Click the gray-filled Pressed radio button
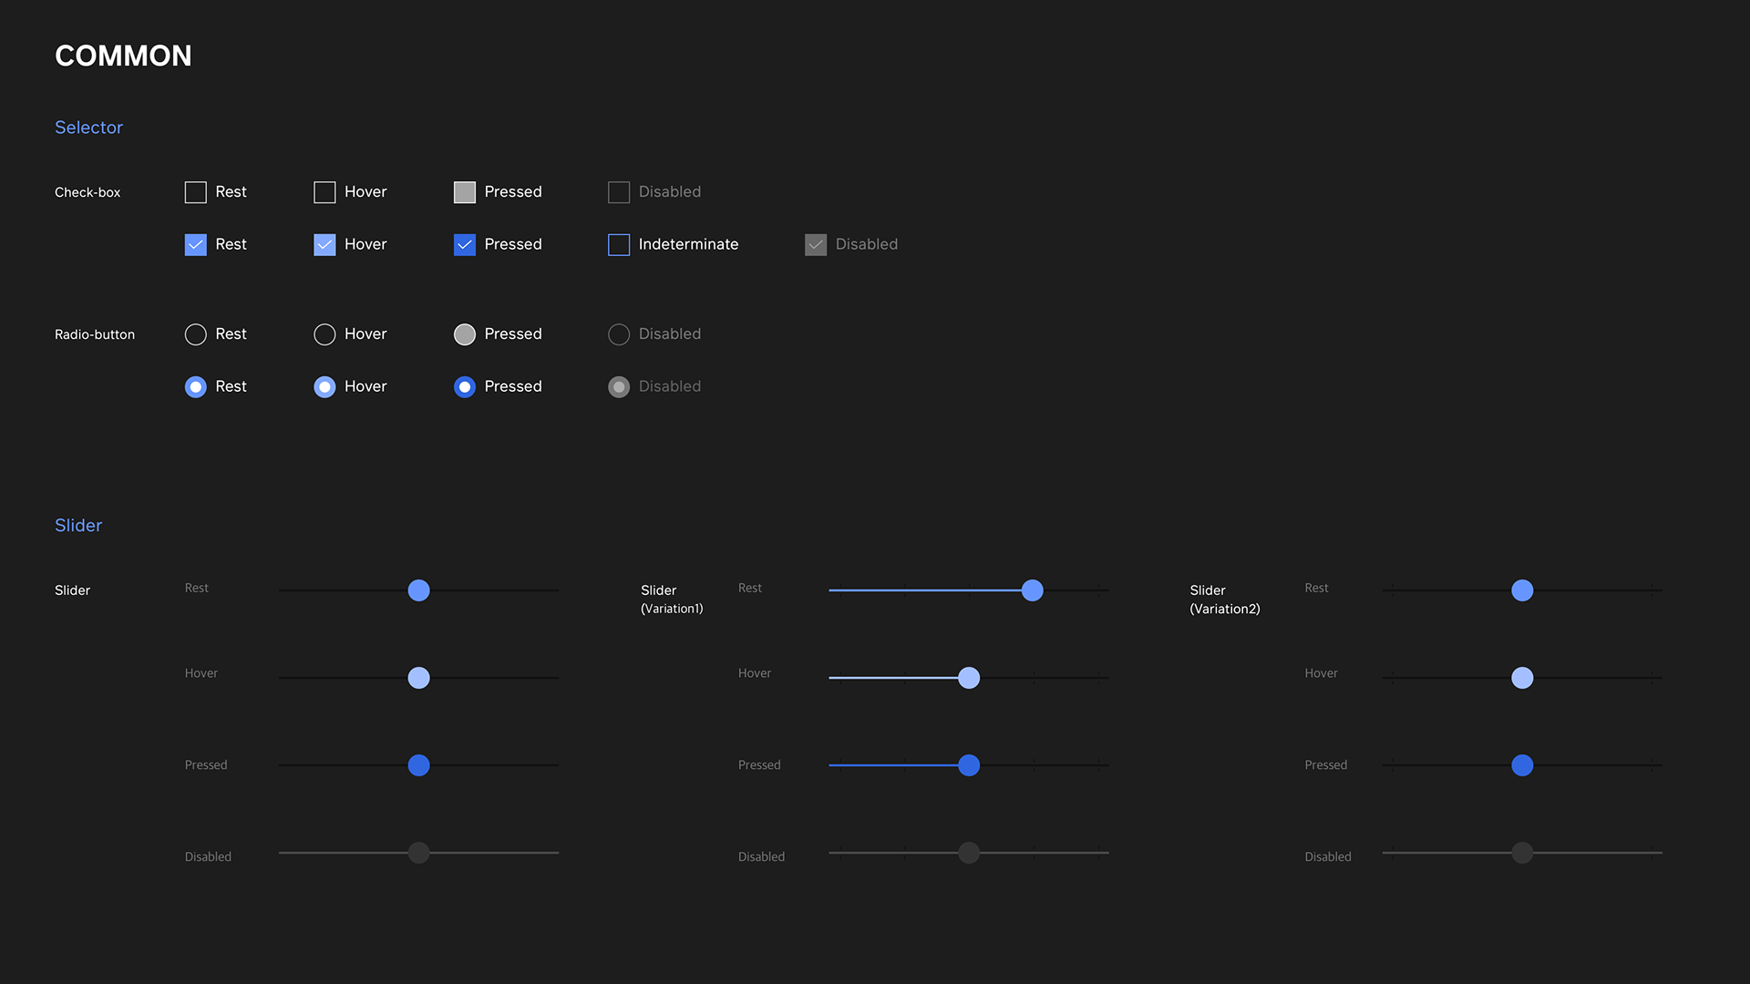 click(465, 334)
